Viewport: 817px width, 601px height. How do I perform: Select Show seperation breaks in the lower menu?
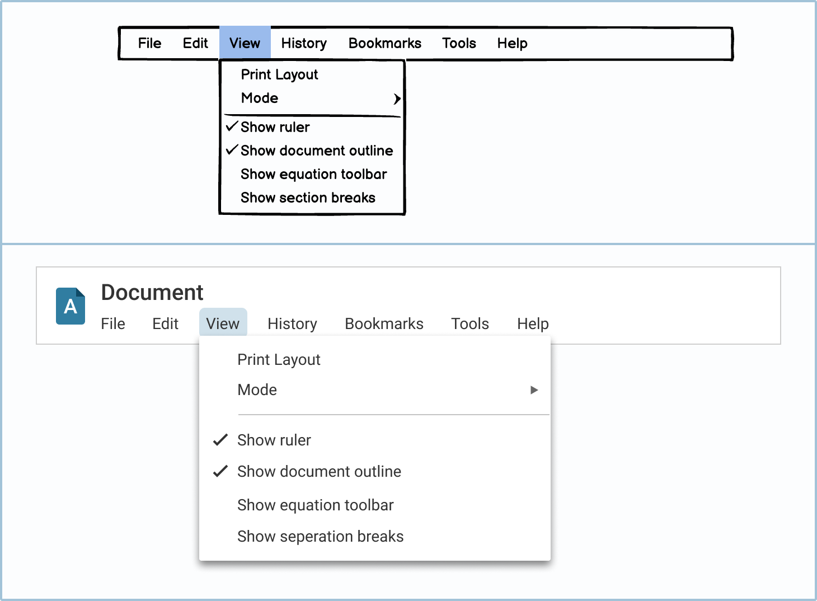(x=320, y=537)
